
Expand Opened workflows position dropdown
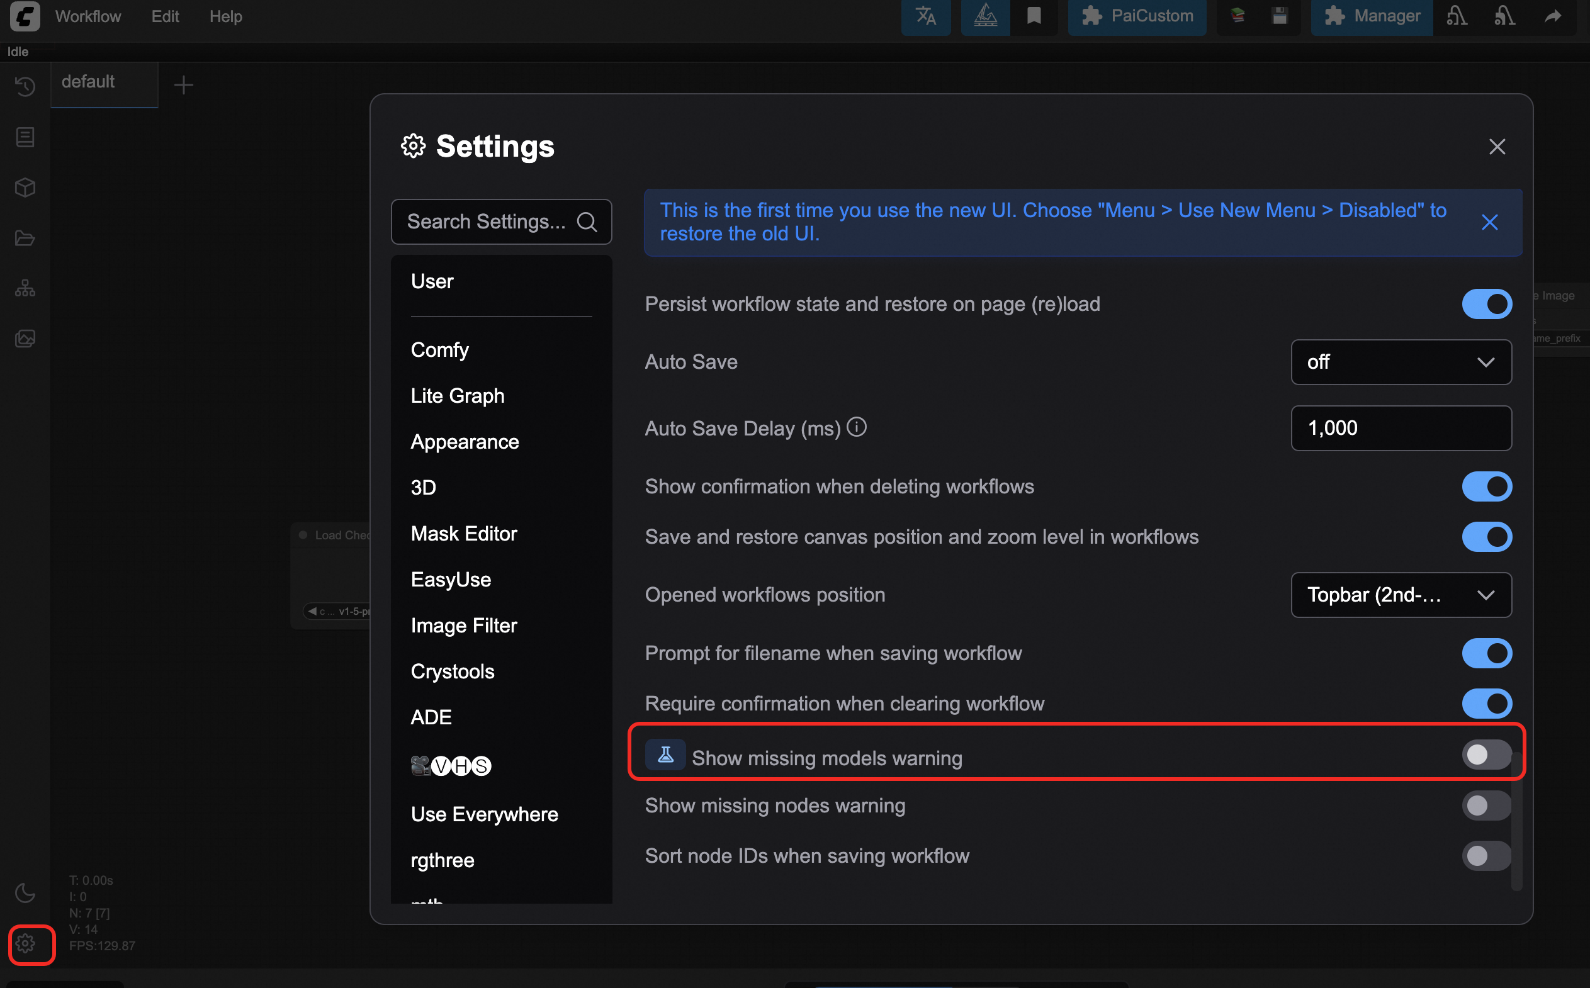pos(1401,595)
